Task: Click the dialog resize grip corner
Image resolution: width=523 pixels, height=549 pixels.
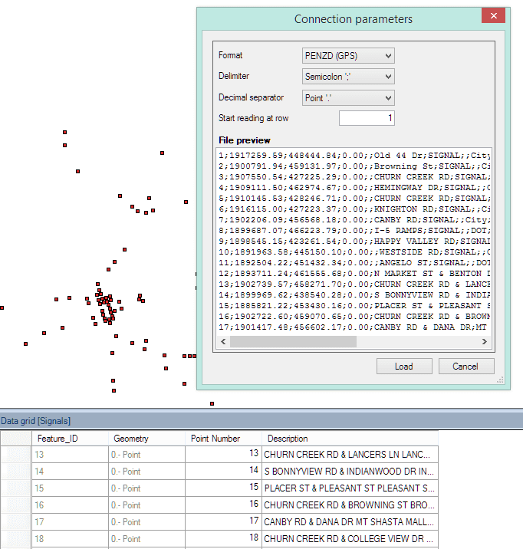Action: pos(501,380)
